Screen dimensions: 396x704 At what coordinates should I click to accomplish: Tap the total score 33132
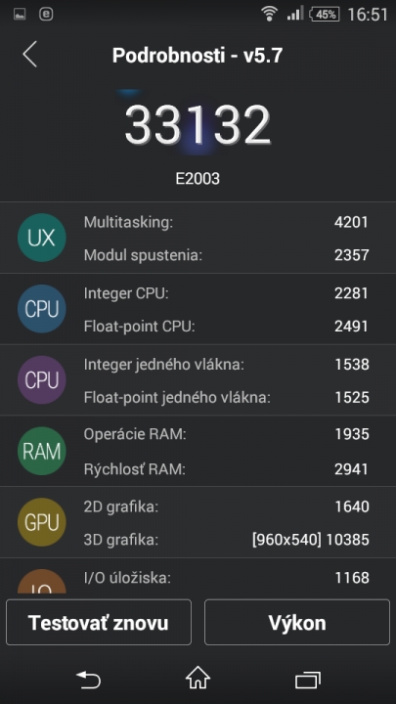click(x=198, y=125)
